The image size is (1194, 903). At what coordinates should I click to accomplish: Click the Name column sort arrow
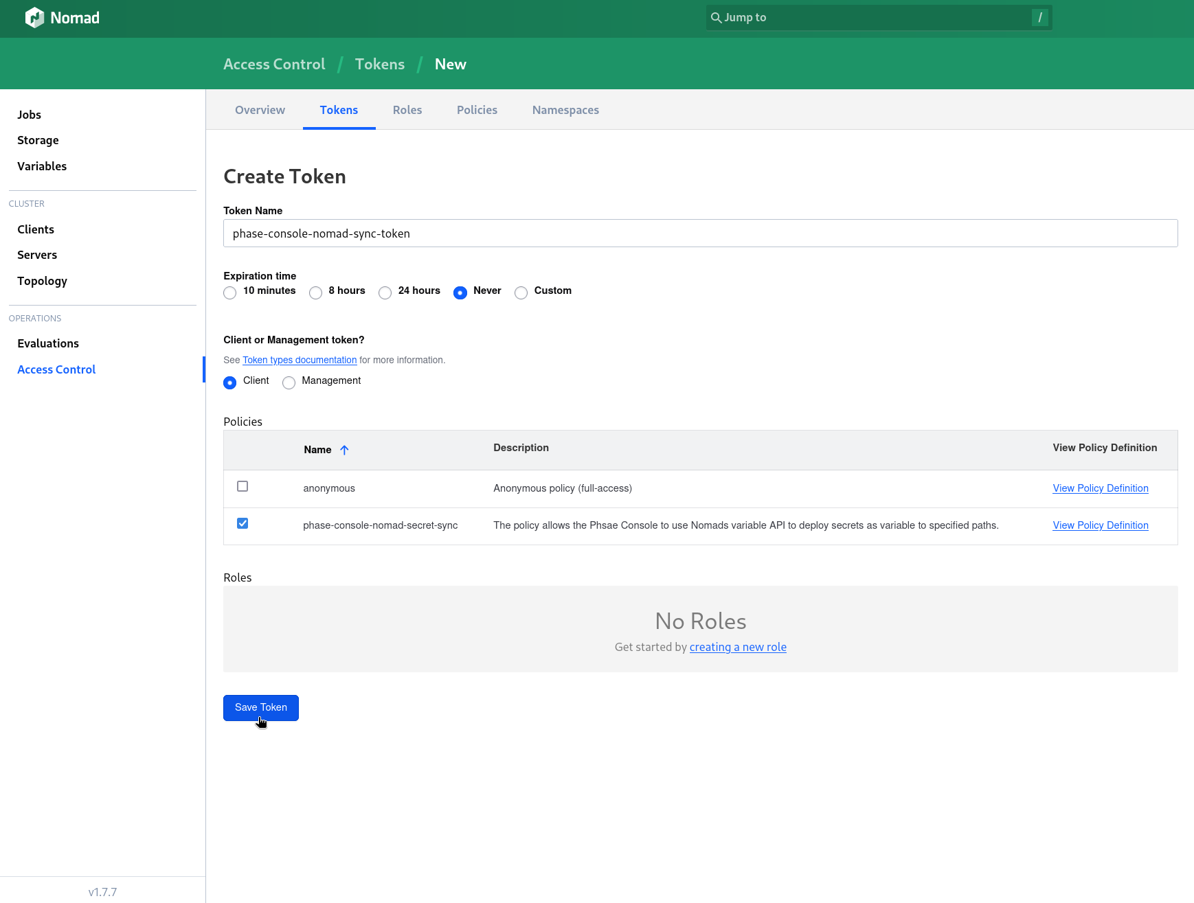[345, 450]
